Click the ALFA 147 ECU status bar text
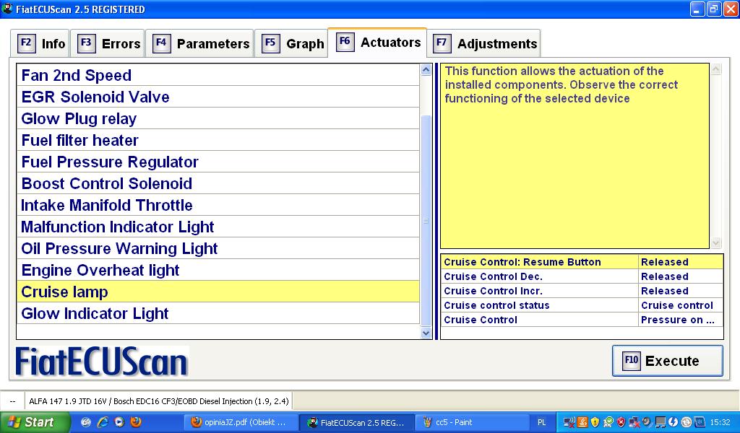This screenshot has width=740, height=433. [158, 401]
